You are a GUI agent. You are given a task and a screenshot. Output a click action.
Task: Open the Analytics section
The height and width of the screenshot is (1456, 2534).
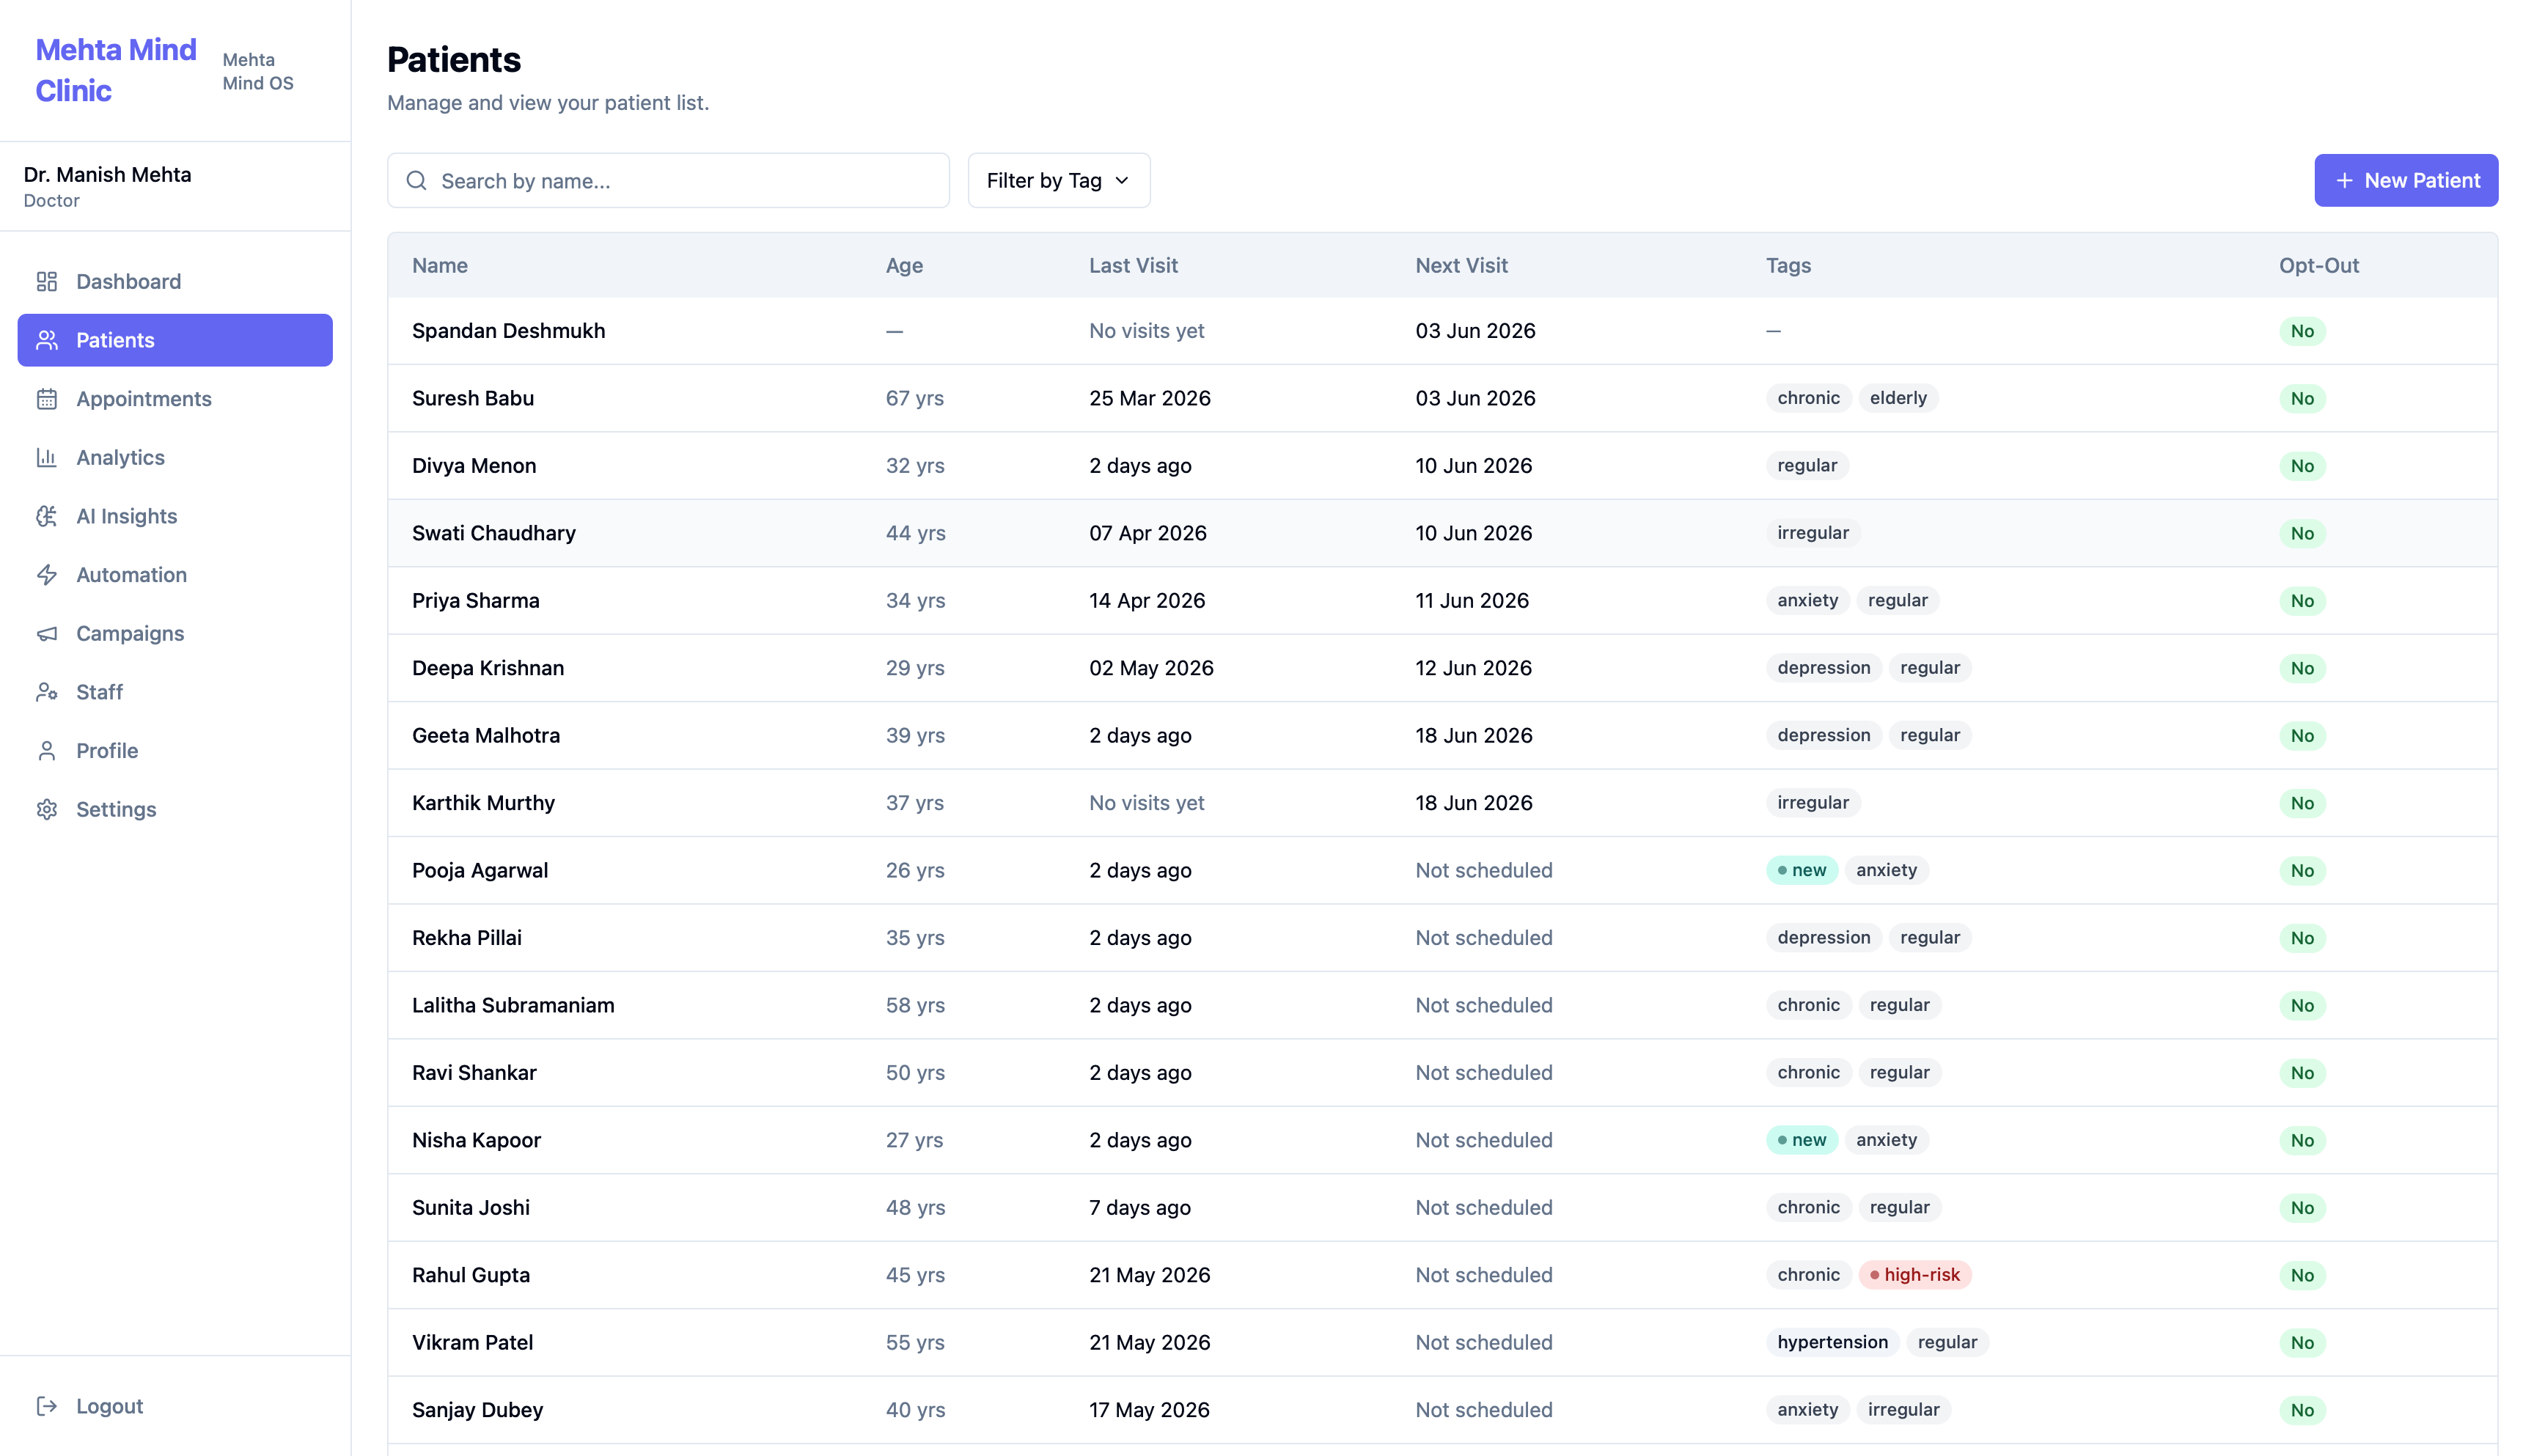(x=175, y=457)
